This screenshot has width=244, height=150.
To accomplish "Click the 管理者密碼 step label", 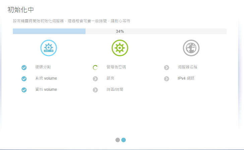I will point(116,67).
